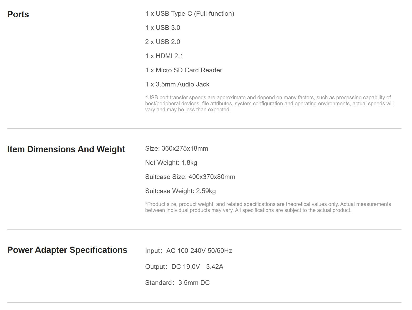This screenshot has height=310, width=412.
Task: Select the USB Type-C Full-function line
Action: tap(189, 14)
